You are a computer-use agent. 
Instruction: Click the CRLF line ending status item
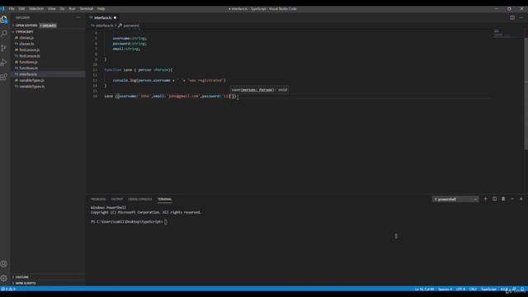tap(473, 289)
